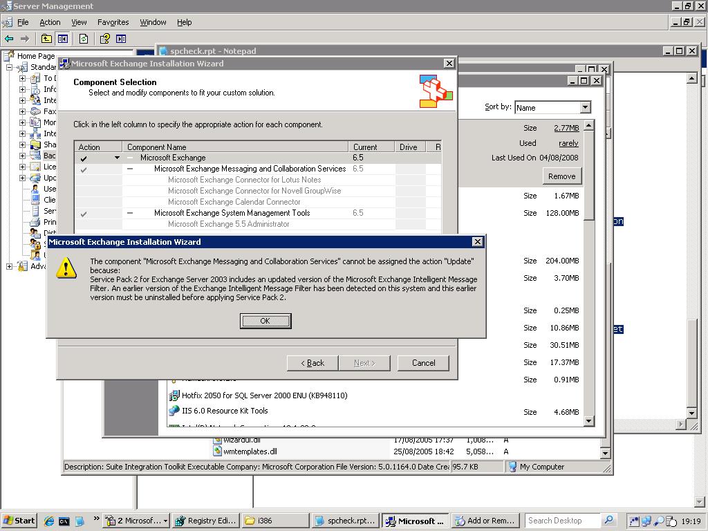Expand the Fax tree node
708x531 pixels.
[22, 111]
